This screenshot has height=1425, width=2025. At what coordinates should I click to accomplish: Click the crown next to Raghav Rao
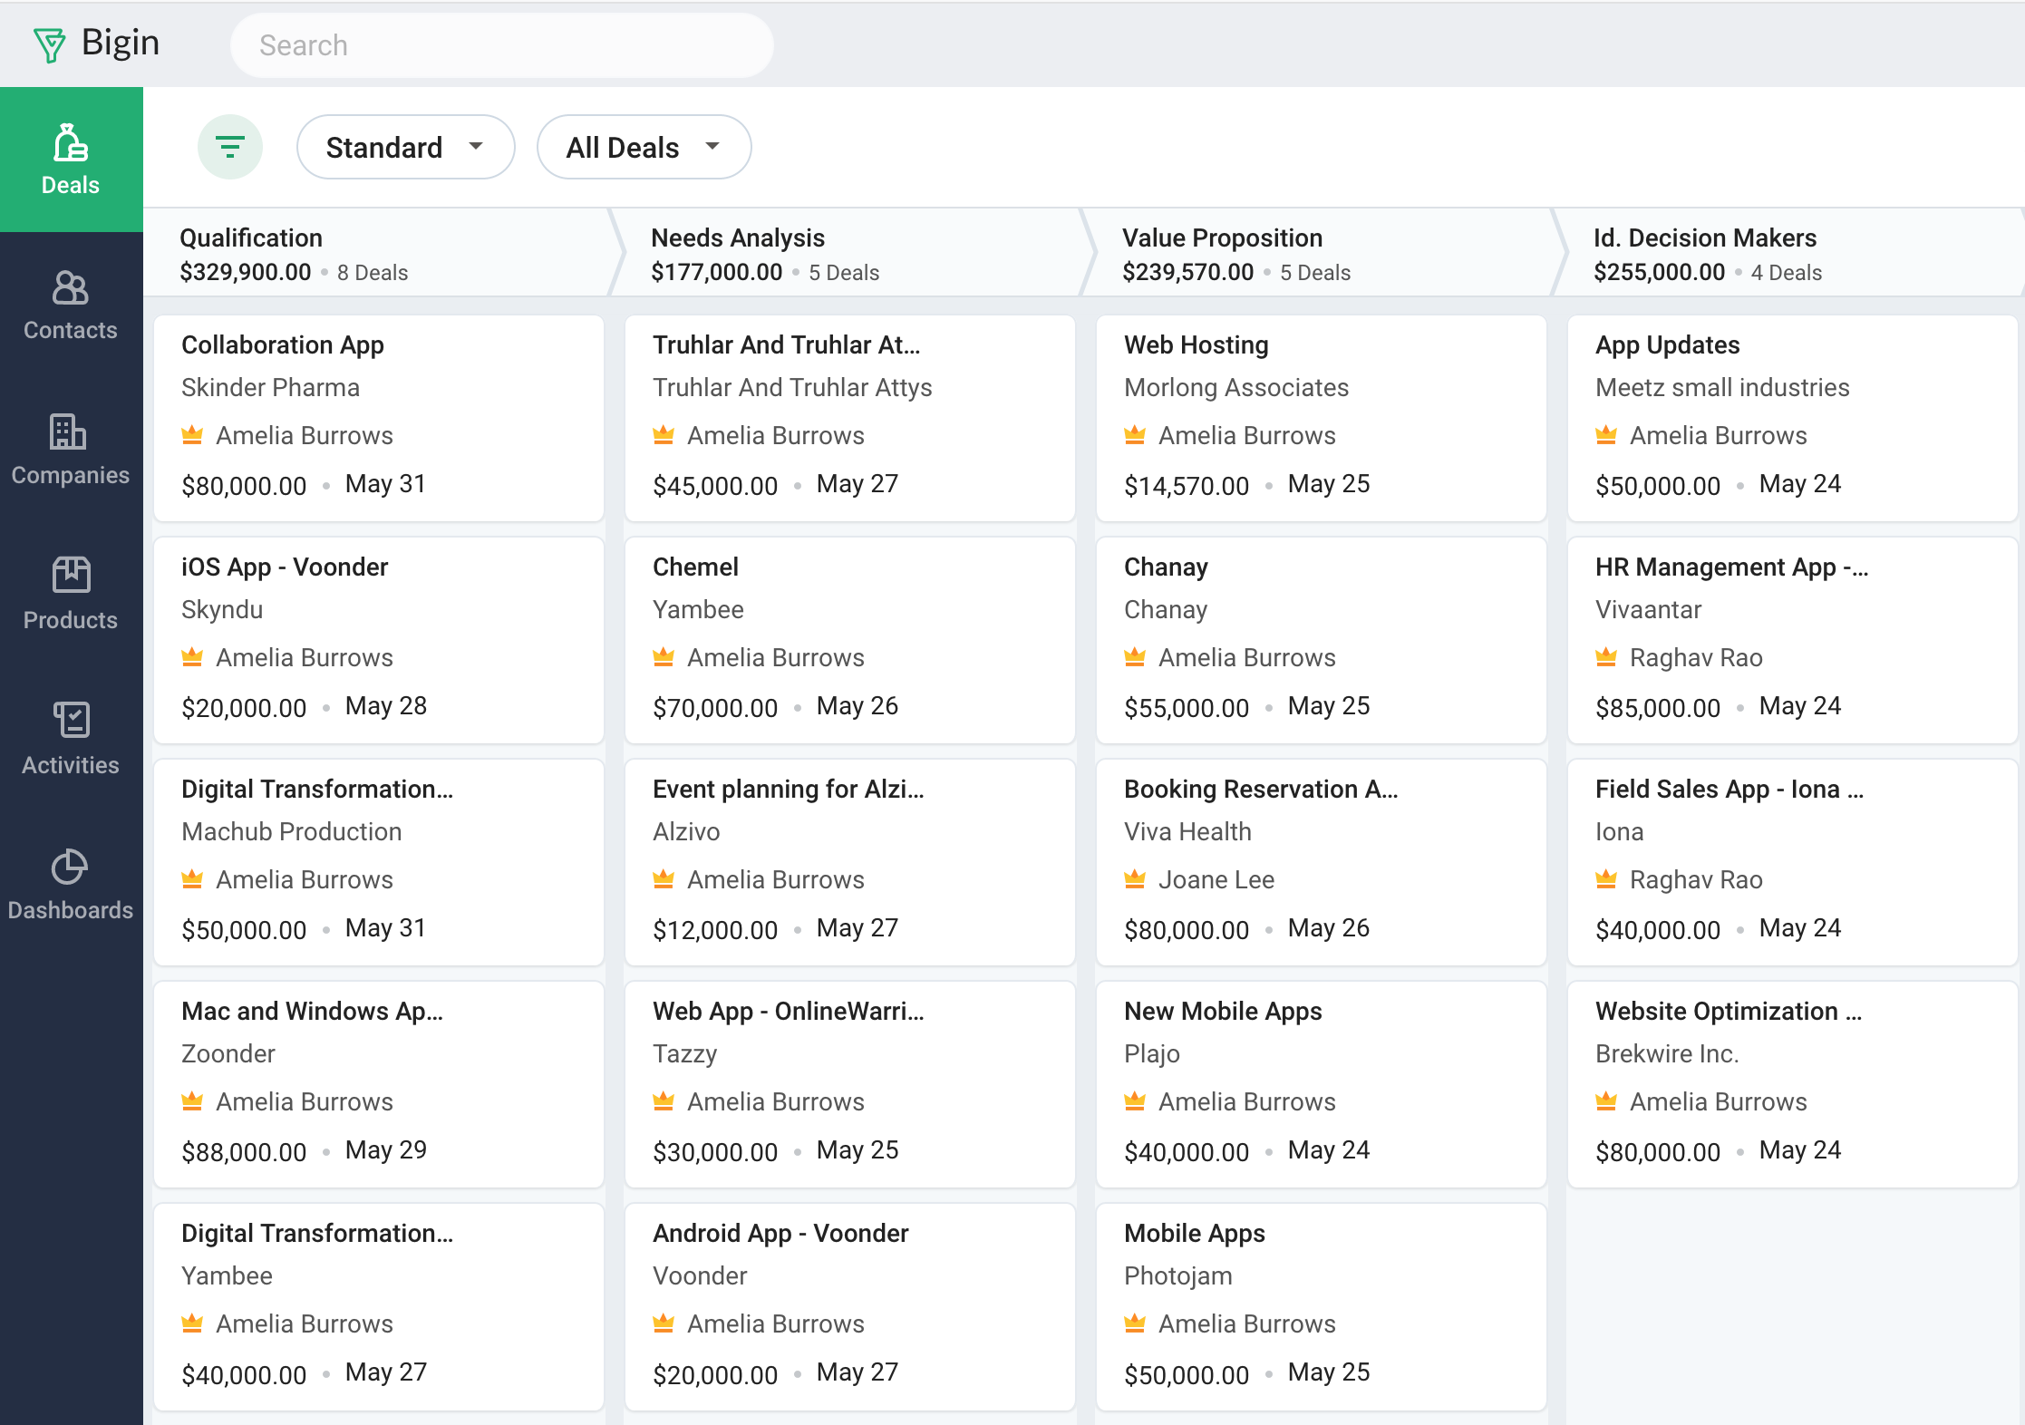pyautogui.click(x=1606, y=657)
